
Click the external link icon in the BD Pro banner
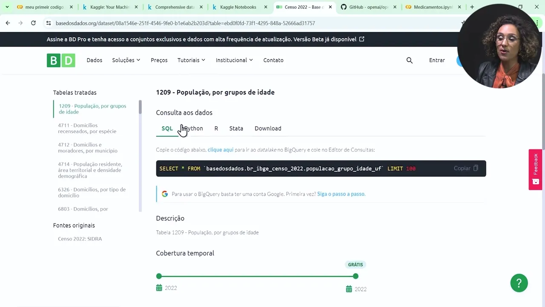[361, 39]
